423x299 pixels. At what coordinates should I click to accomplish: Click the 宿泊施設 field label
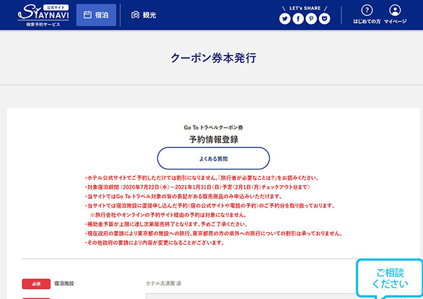tap(64, 283)
